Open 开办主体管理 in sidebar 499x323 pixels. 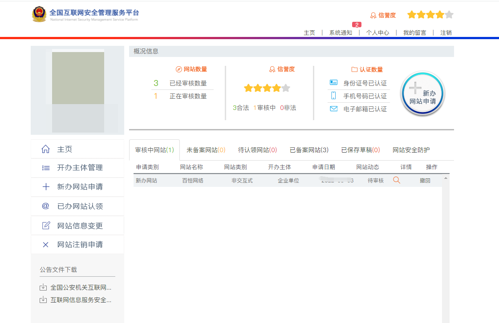coord(77,168)
